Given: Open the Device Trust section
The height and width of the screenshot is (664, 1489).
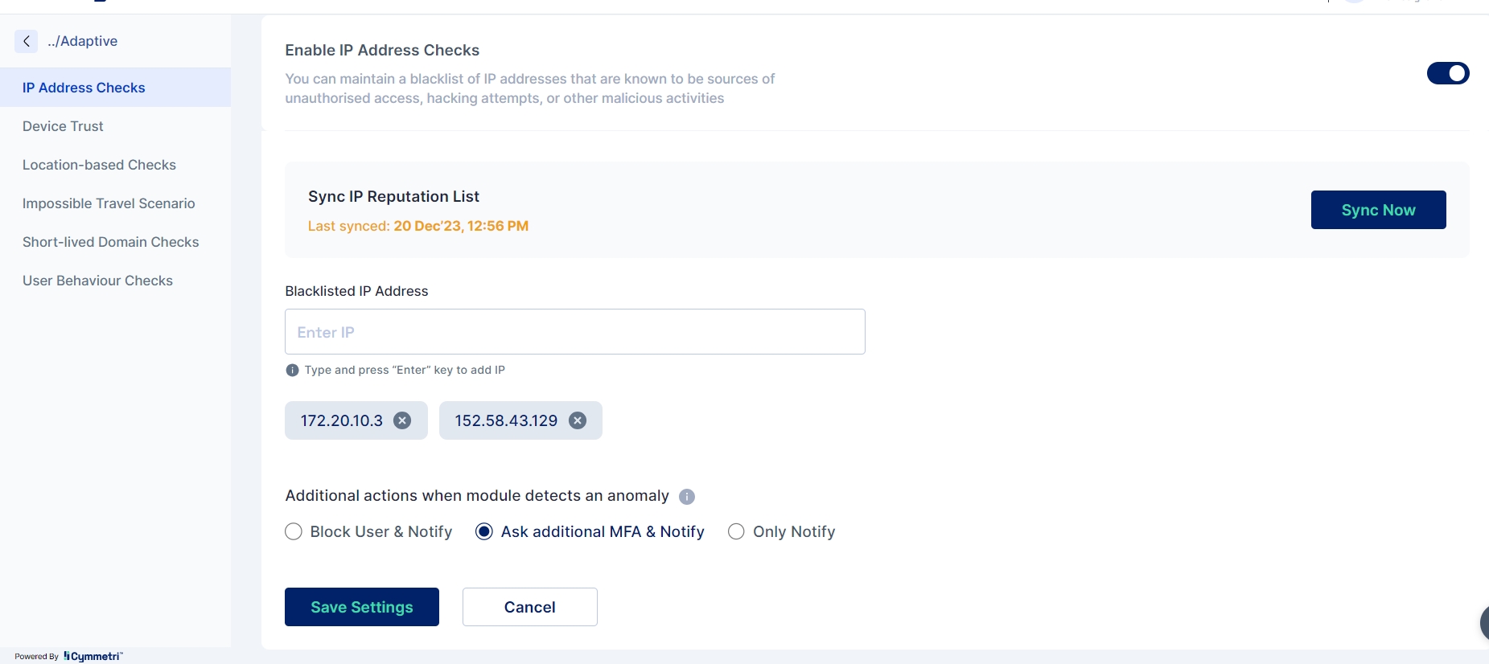Looking at the screenshot, I should pyautogui.click(x=63, y=126).
